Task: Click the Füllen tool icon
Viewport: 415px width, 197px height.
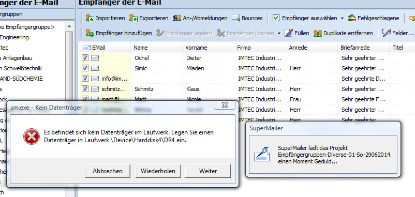Action: [x=289, y=33]
